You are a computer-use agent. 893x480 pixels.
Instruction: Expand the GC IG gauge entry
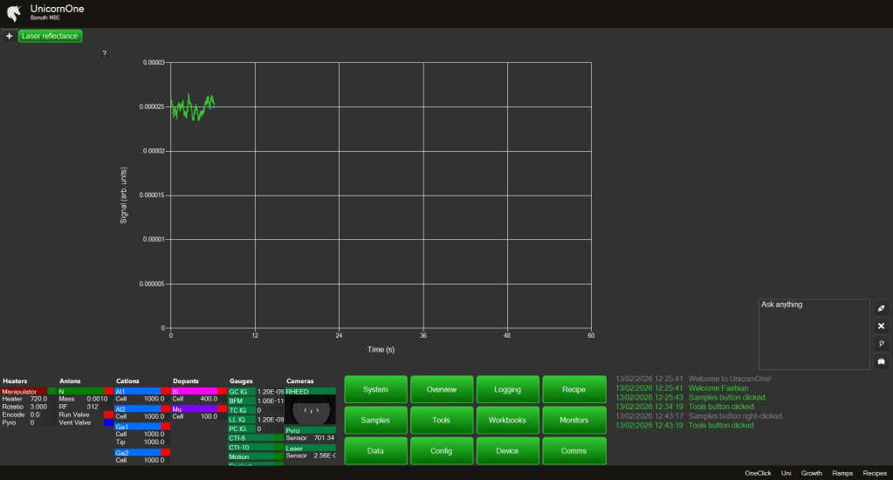(x=241, y=392)
